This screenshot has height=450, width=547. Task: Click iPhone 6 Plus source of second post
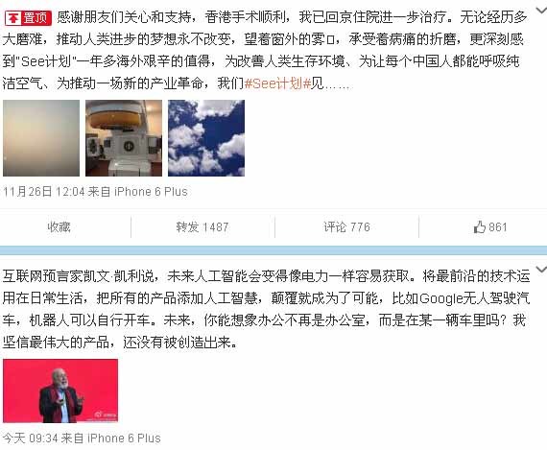[x=124, y=438]
